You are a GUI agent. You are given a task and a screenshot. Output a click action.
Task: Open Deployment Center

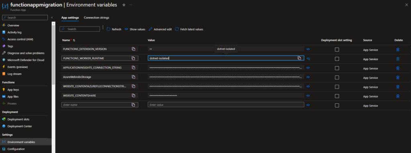[20, 126]
